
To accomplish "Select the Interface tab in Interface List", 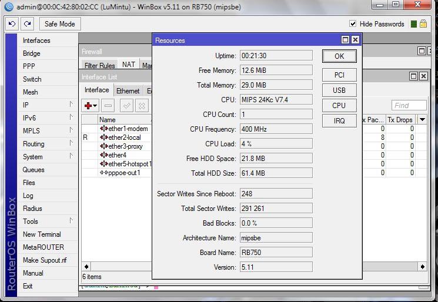I will coord(96,90).
